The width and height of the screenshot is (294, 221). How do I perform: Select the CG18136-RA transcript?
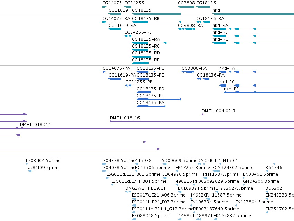tap(203, 22)
